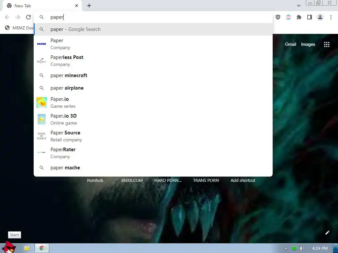Image resolution: width=338 pixels, height=253 pixels.
Task: Select the New Tab tab
Action: 42,6
